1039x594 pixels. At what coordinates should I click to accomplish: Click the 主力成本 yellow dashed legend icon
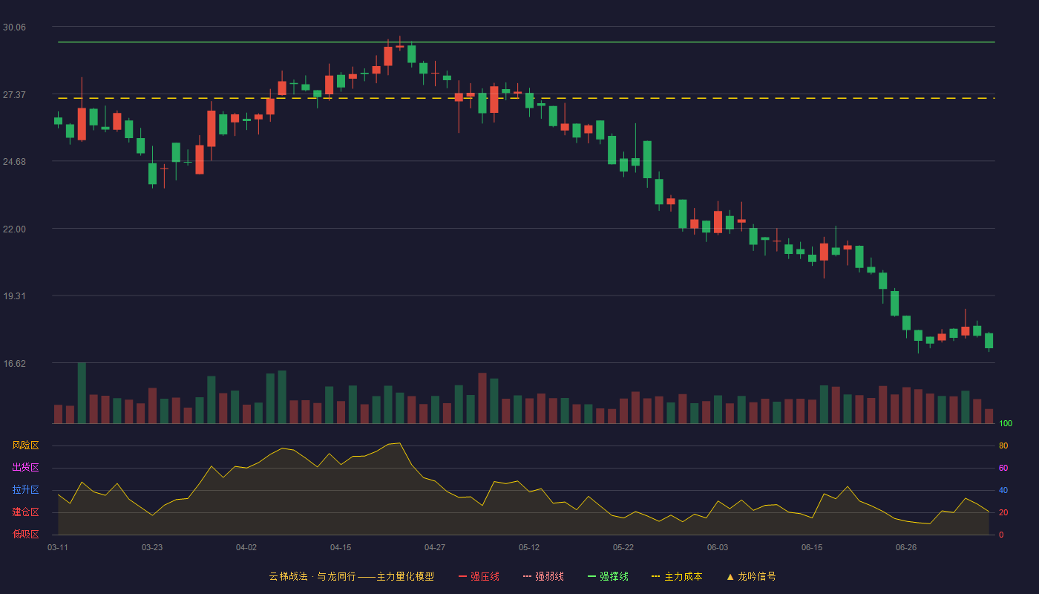click(655, 576)
